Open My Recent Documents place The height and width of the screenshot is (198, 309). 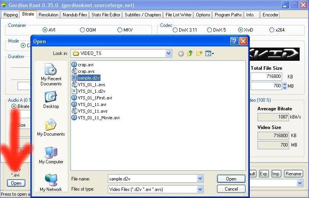coord(51,74)
